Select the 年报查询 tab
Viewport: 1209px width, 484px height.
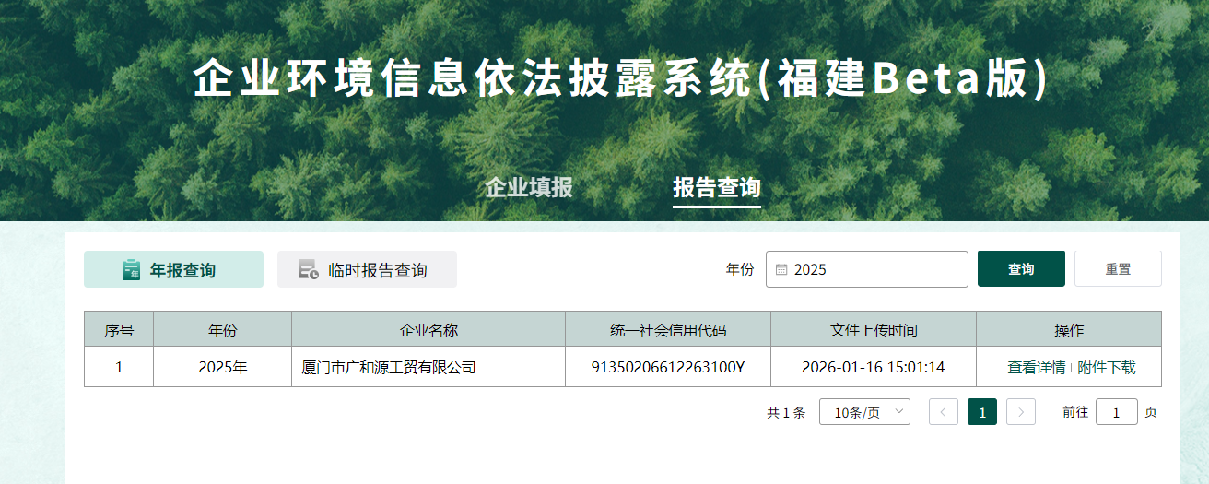(x=173, y=269)
